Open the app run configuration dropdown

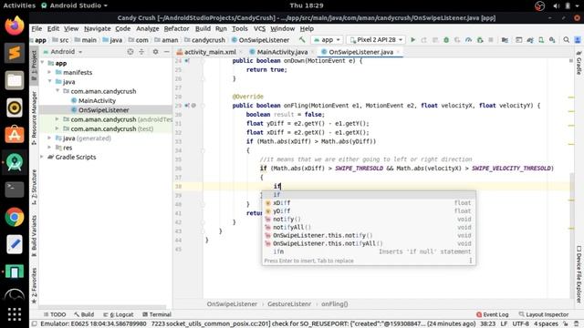tap(327, 39)
